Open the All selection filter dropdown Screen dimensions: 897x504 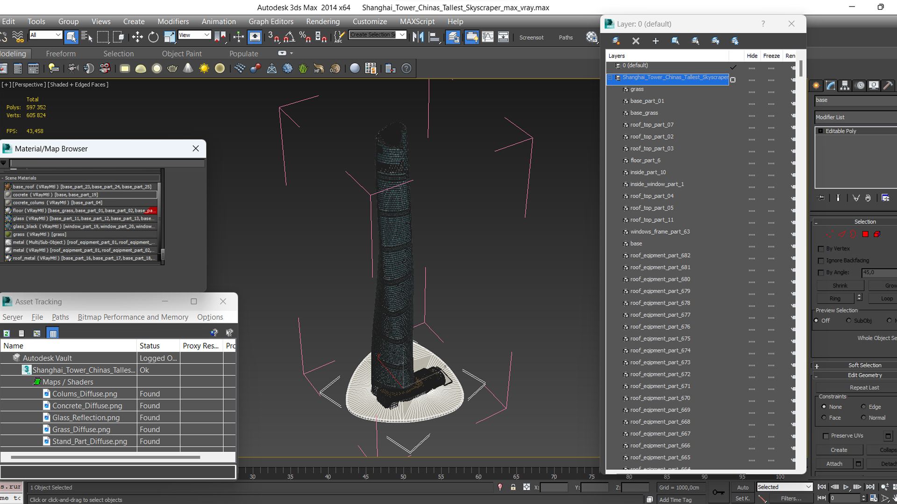(45, 35)
